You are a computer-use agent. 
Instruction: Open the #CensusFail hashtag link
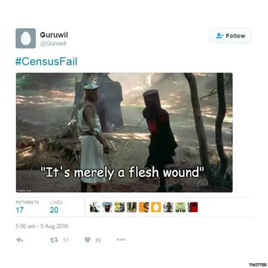46,62
